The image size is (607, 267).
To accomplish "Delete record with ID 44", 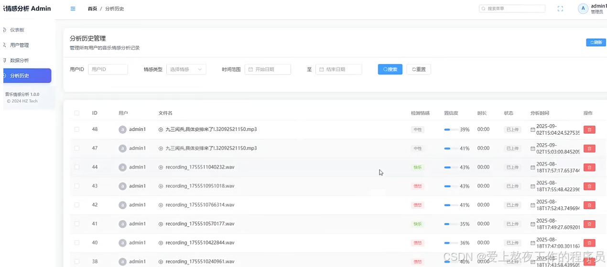I will point(589,167).
